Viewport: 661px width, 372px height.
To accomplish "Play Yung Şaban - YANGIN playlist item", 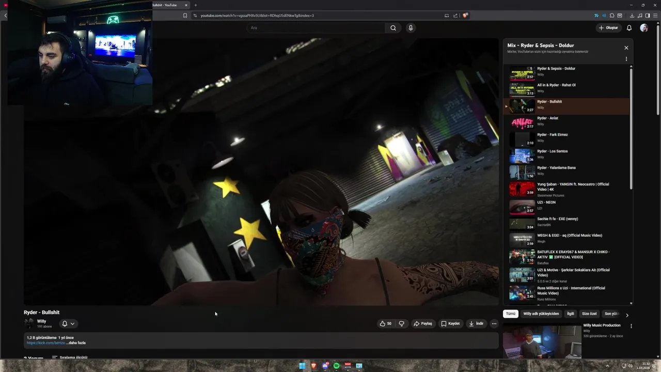I will pyautogui.click(x=566, y=189).
